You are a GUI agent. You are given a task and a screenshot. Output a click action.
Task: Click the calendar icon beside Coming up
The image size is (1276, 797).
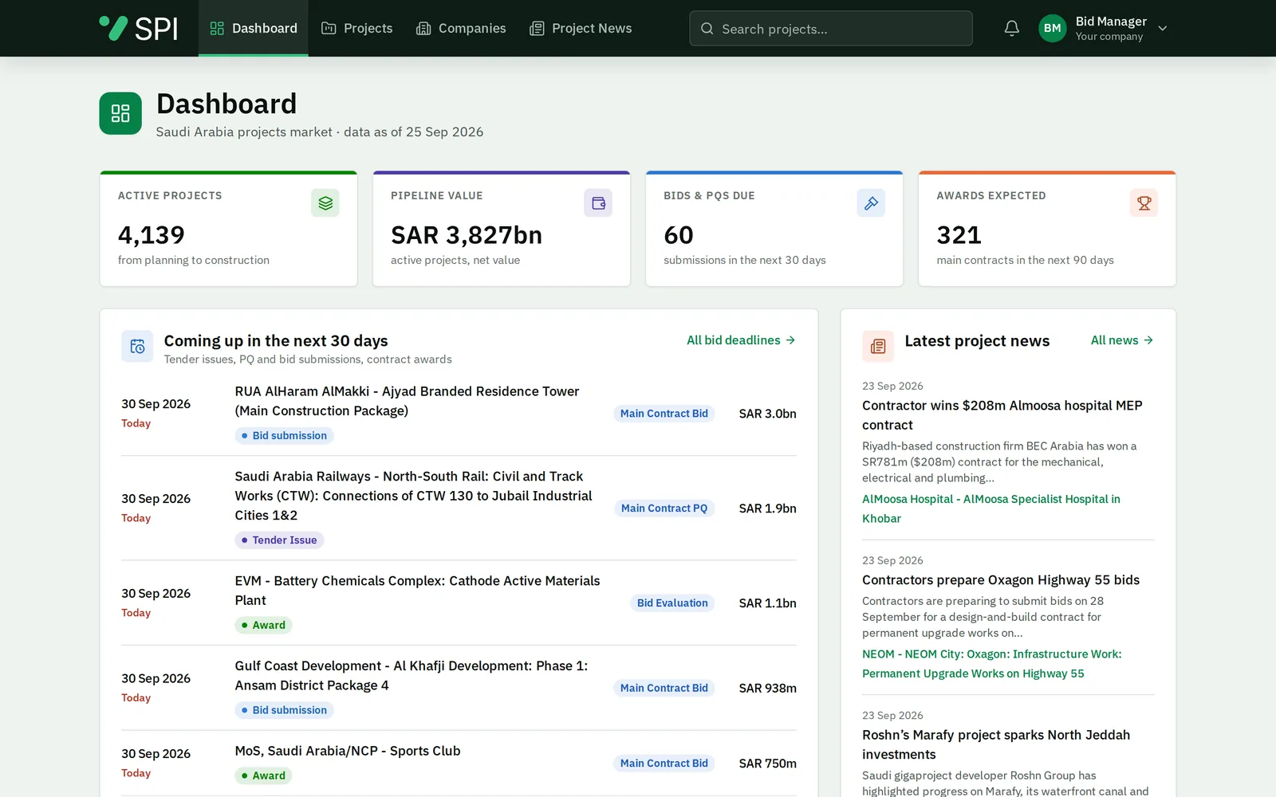137,347
